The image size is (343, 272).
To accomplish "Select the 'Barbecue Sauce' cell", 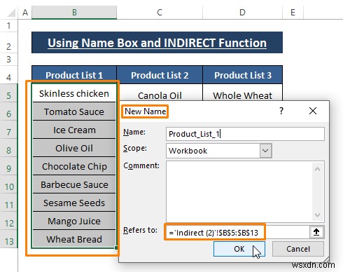I will click(74, 184).
